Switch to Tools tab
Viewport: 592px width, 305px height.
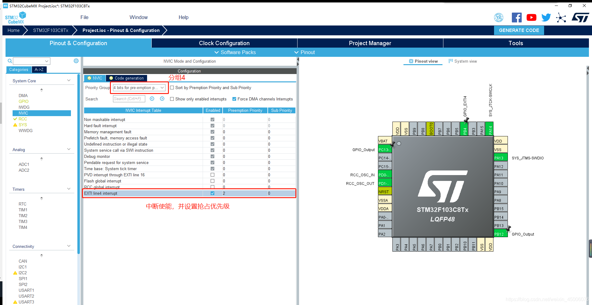click(516, 43)
